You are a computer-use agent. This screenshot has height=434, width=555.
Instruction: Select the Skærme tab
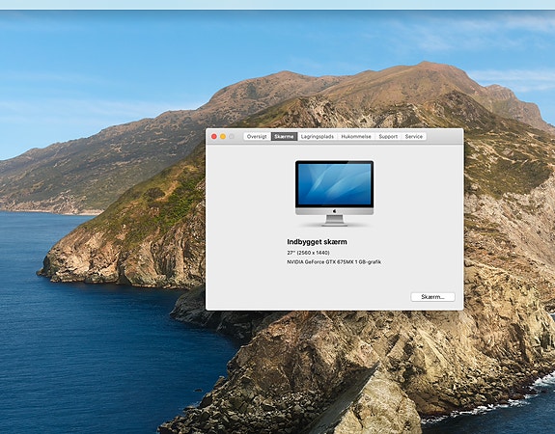click(284, 137)
